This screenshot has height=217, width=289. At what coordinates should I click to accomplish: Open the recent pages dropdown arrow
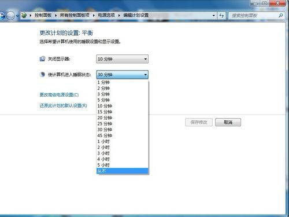[x=17, y=16]
